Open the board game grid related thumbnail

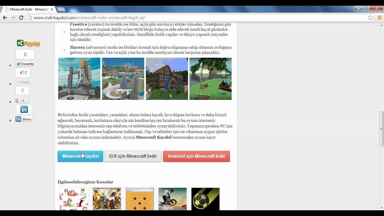pos(140,199)
